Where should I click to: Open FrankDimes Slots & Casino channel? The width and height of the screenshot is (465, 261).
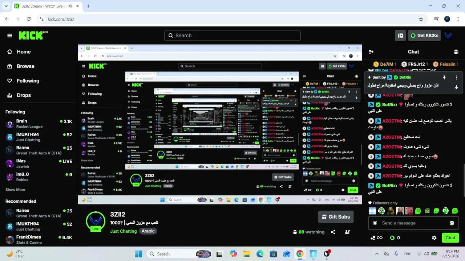coord(39,240)
